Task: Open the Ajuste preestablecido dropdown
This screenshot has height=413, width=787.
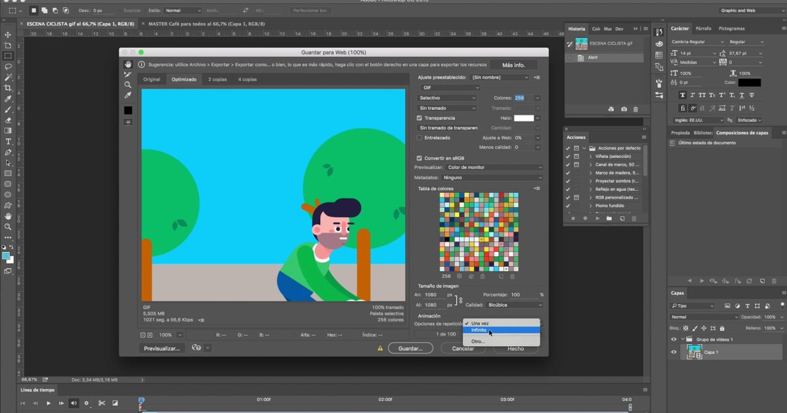Action: point(500,77)
